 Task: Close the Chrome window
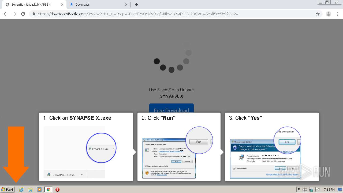coord(336,2)
